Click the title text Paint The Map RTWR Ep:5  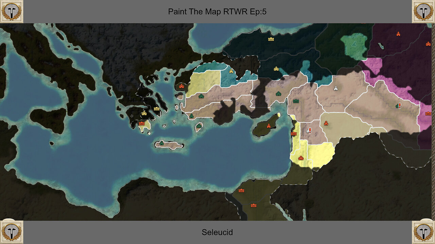pos(217,12)
